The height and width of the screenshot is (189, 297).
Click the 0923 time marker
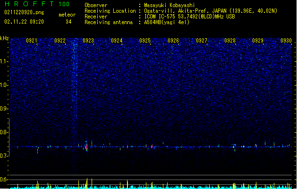pyautogui.click(x=88, y=41)
